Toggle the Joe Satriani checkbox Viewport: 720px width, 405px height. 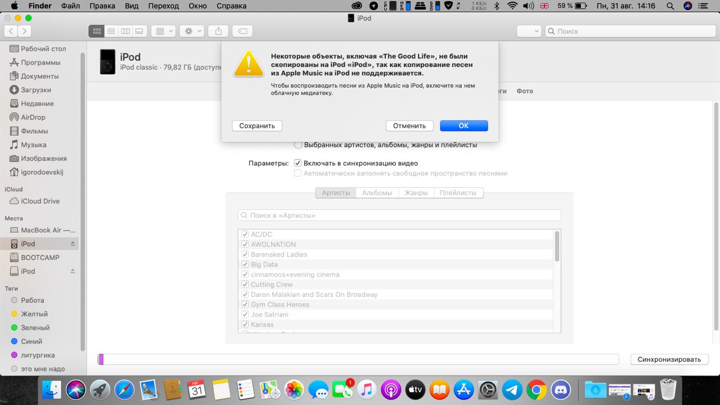tap(245, 314)
